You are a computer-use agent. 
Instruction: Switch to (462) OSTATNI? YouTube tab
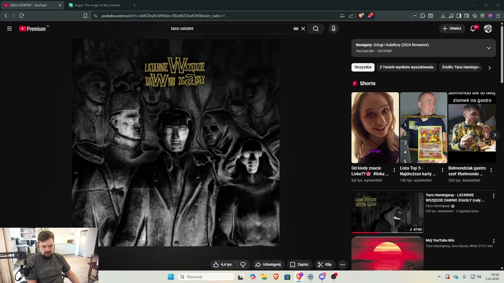[x=33, y=5]
